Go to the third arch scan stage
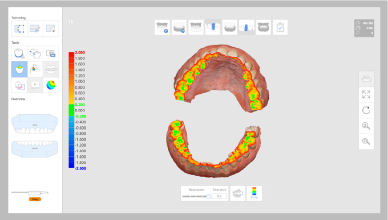This screenshot has width=388, height=220. (x=196, y=27)
